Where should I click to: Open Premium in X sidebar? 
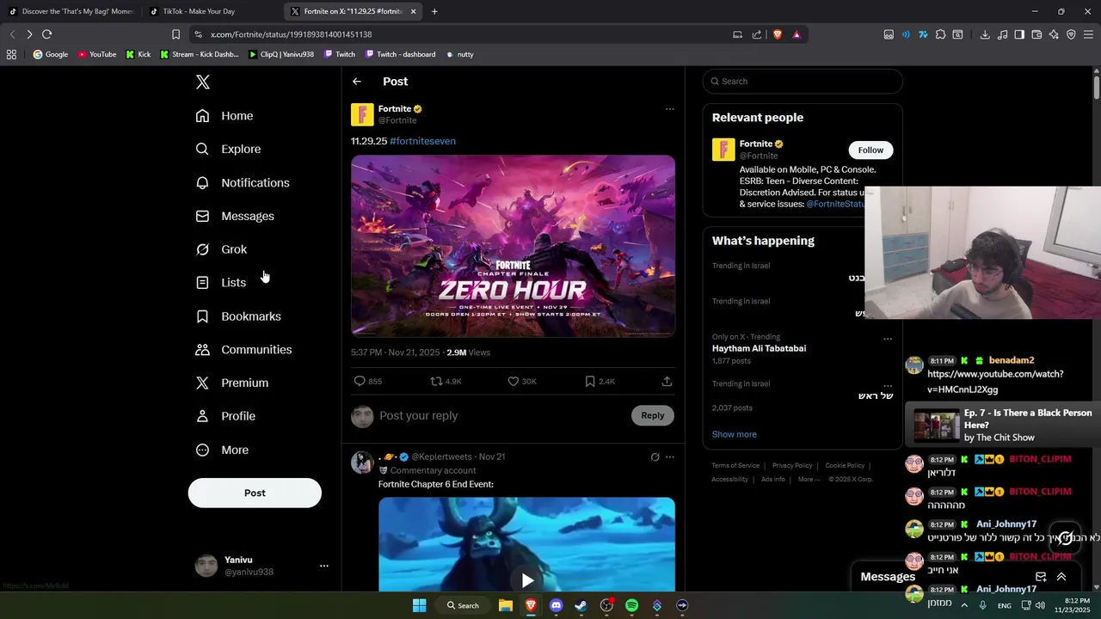pyautogui.click(x=232, y=383)
